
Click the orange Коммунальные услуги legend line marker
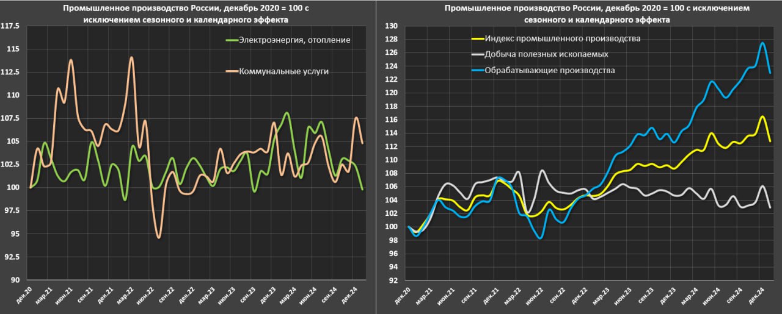[232, 72]
